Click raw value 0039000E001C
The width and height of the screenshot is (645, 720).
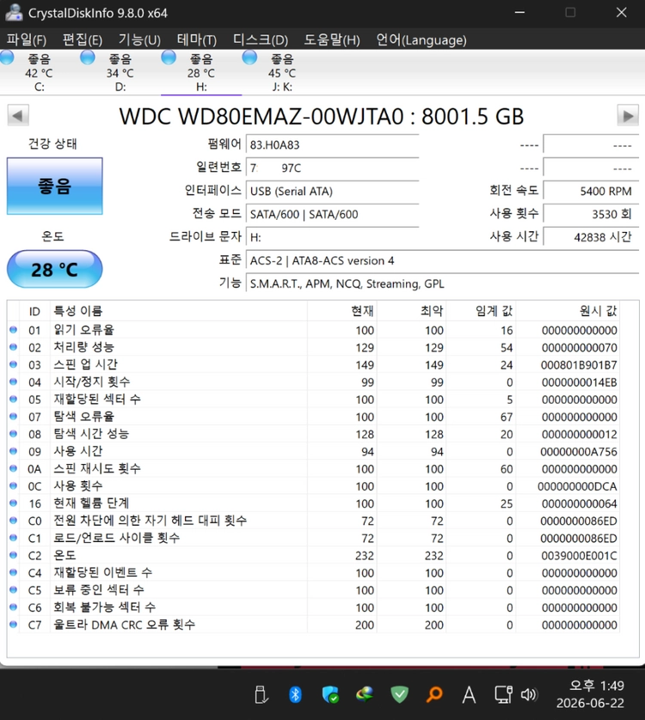coord(579,556)
